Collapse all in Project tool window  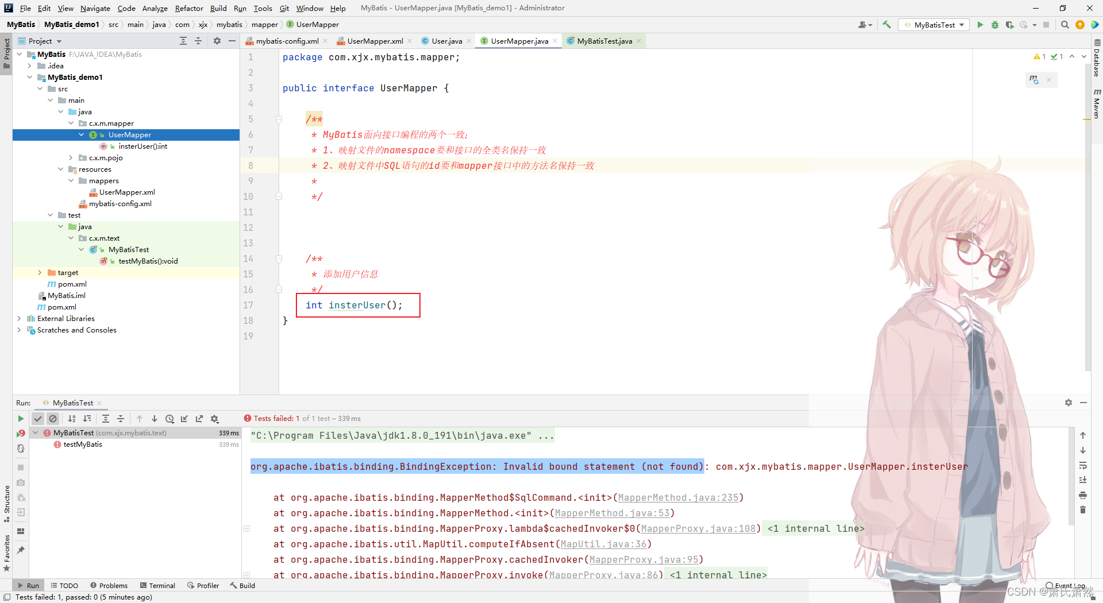click(198, 41)
